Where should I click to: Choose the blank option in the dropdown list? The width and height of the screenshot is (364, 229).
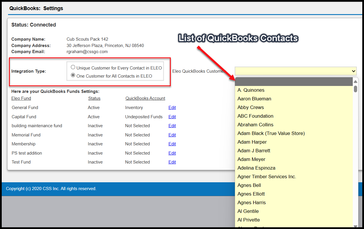point(294,82)
